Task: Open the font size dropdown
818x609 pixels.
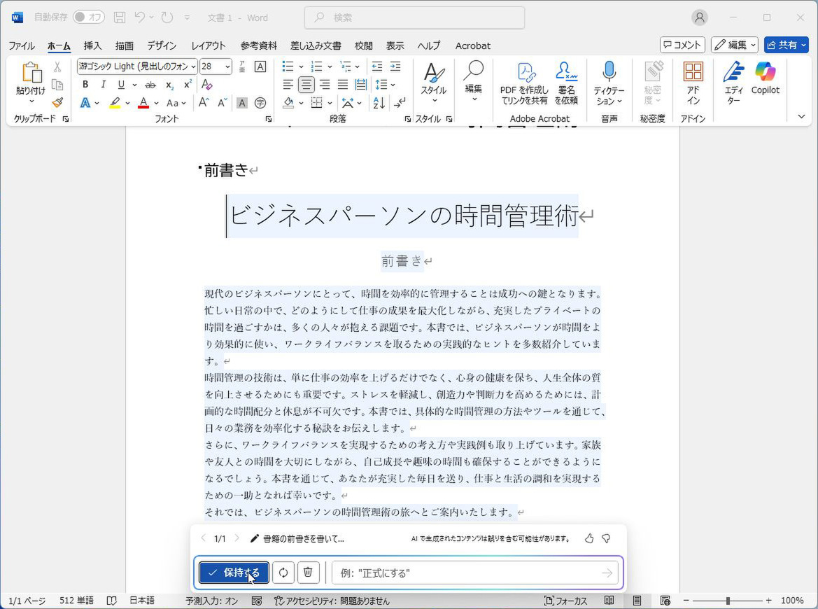Action: click(x=227, y=66)
